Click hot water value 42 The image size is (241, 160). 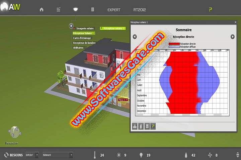point(193,155)
